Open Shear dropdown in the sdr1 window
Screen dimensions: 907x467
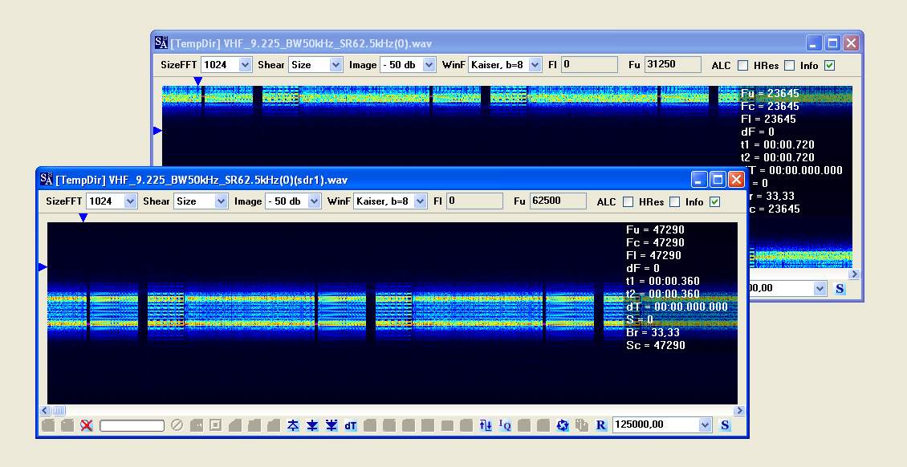tap(221, 201)
